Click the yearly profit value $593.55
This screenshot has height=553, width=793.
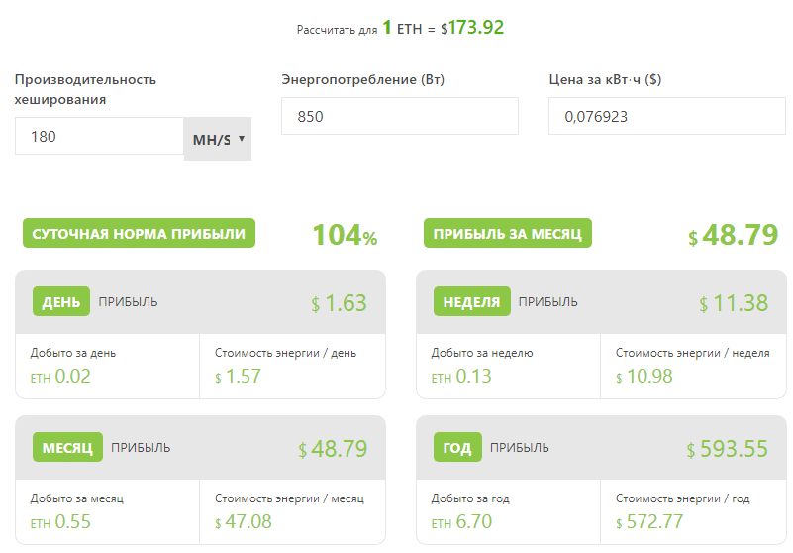pyautogui.click(x=727, y=449)
